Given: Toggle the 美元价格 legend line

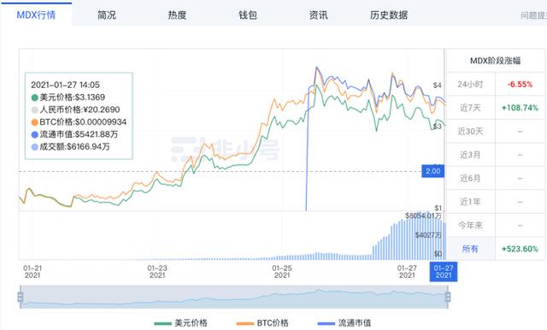Looking at the screenshot, I should pos(180,323).
